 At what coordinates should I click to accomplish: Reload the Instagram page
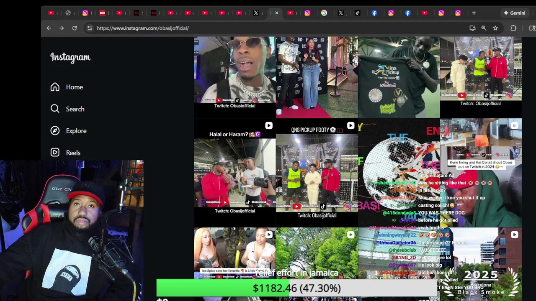coord(75,28)
